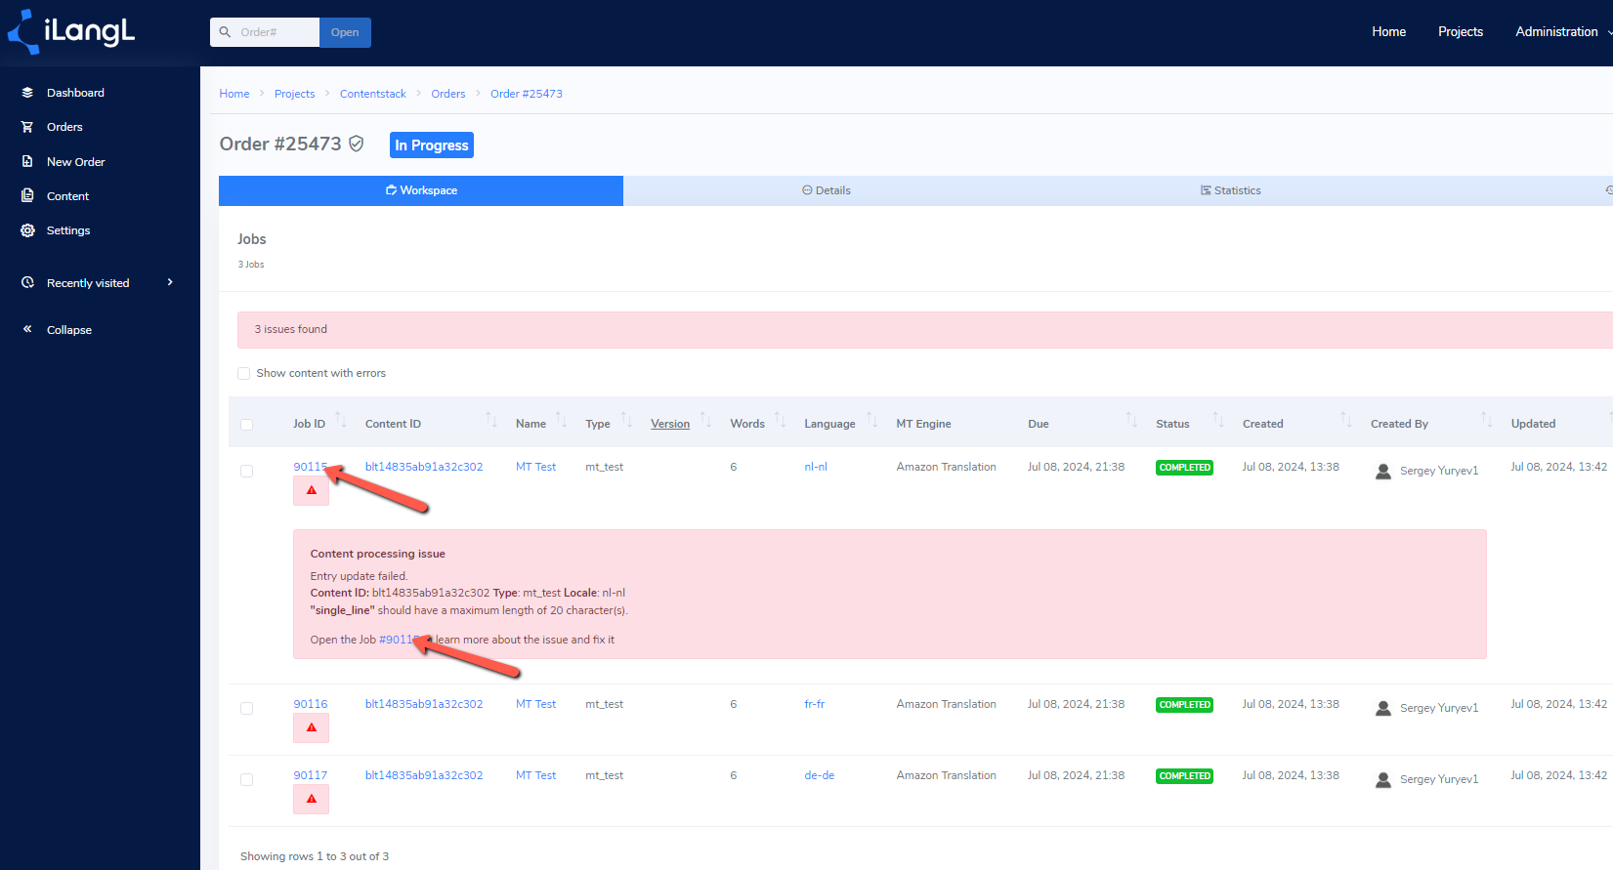The height and width of the screenshot is (870, 1613).
Task: Toggle the select-all checkbox in table header
Action: pos(247,425)
